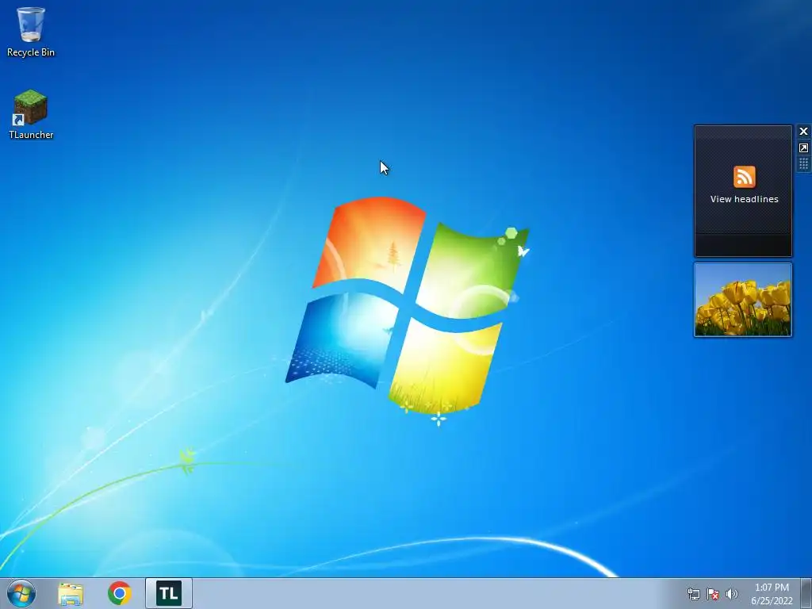812x609 pixels.
Task: Open the Action Center flag icon
Action: (713, 594)
